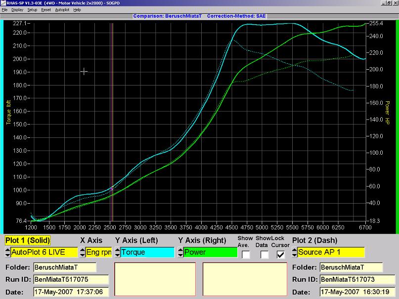
Task: Click the 255.4 power axis maximum value
Action: click(376, 23)
